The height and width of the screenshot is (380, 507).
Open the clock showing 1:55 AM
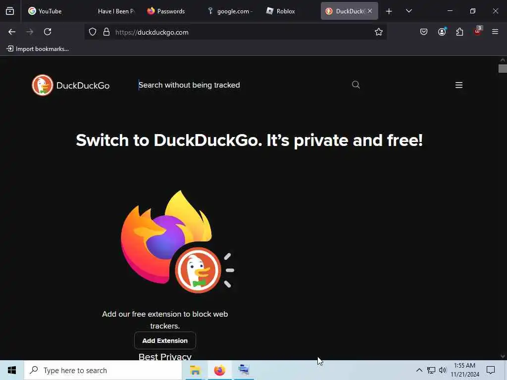click(464, 370)
